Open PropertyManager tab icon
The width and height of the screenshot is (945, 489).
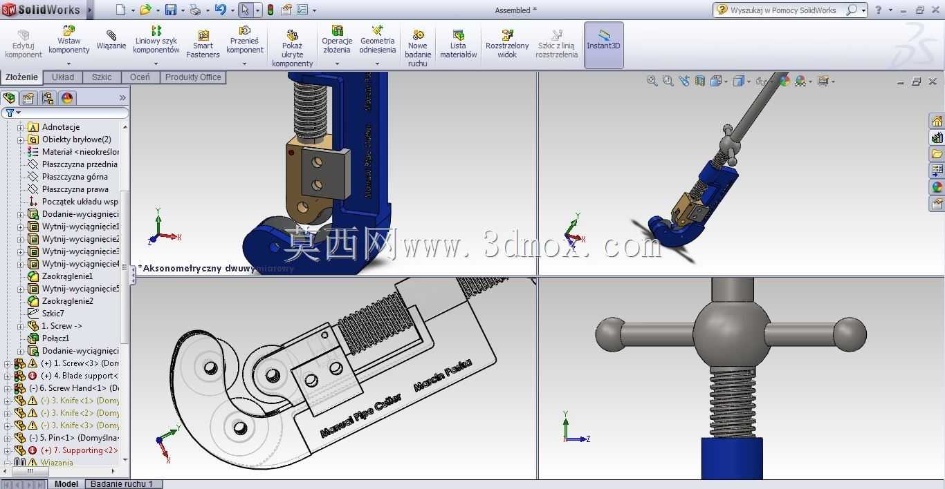[28, 98]
